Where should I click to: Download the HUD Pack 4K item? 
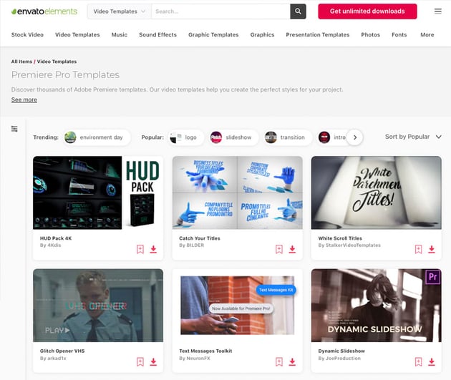pos(153,249)
